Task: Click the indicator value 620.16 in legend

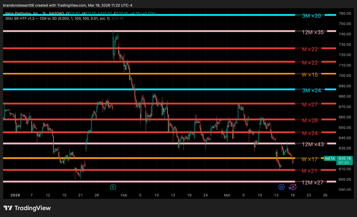Action: (118, 18)
